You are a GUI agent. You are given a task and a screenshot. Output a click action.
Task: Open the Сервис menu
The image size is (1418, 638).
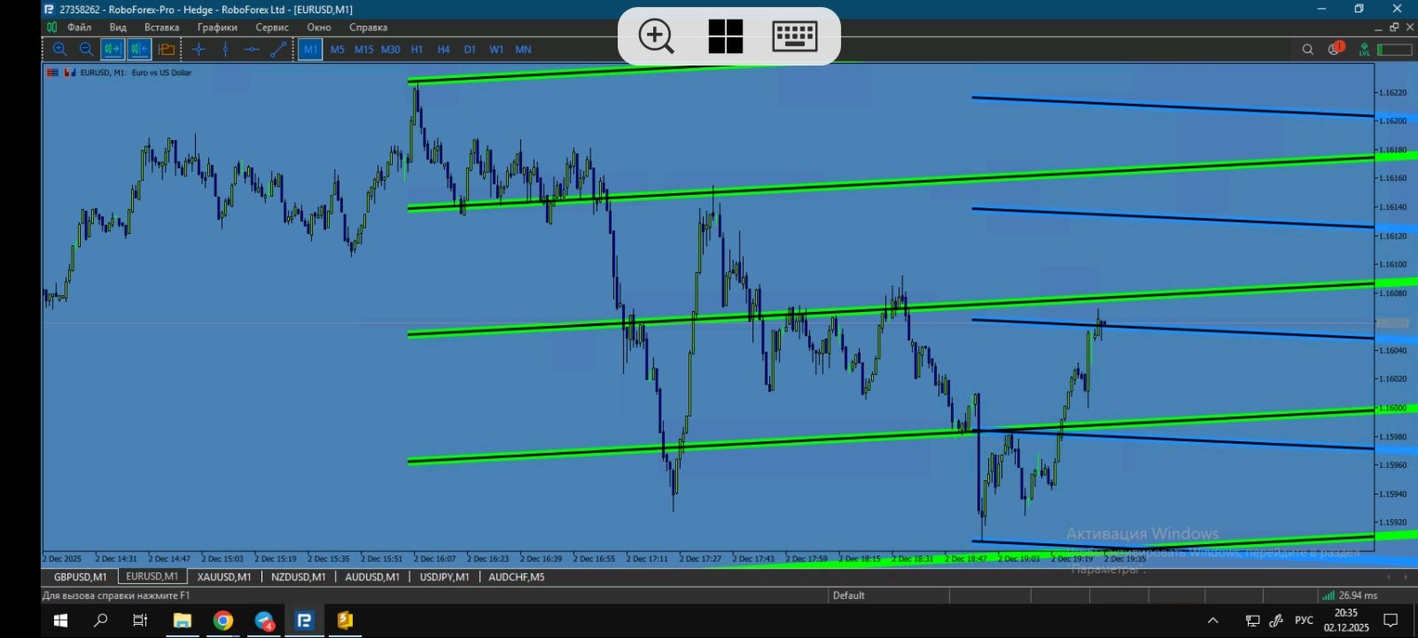click(x=272, y=27)
